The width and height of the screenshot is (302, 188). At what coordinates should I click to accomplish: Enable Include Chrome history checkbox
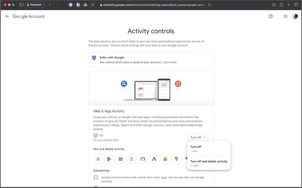tap(96, 177)
